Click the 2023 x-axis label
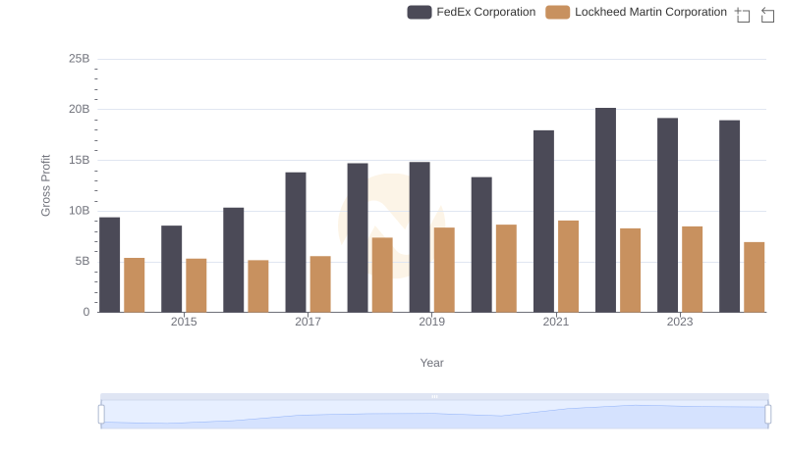Viewport: 786px width, 452px height. click(680, 322)
